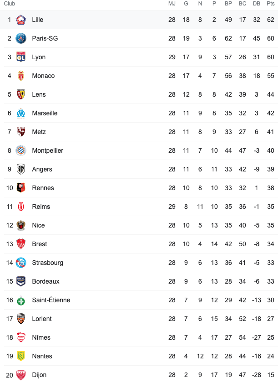Screen dimensions: 278x383
Task: Click the Strasbourg club logo
Action: pos(21,263)
